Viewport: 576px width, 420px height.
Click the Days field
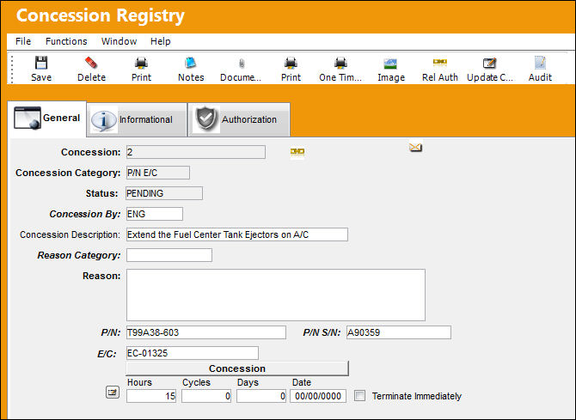(261, 396)
